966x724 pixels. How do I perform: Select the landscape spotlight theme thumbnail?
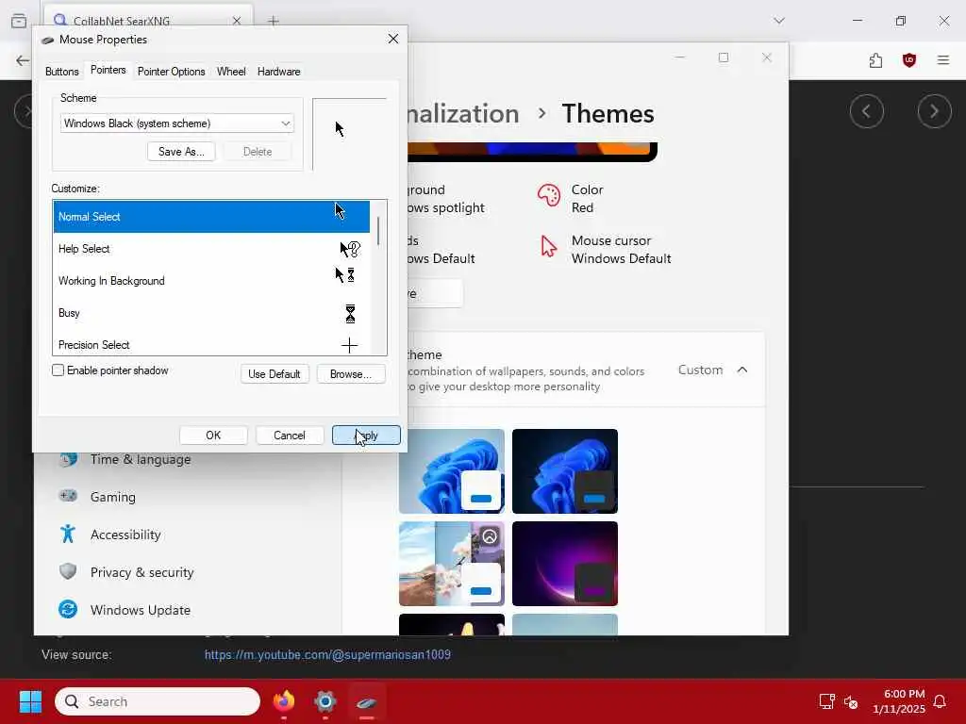(x=452, y=564)
